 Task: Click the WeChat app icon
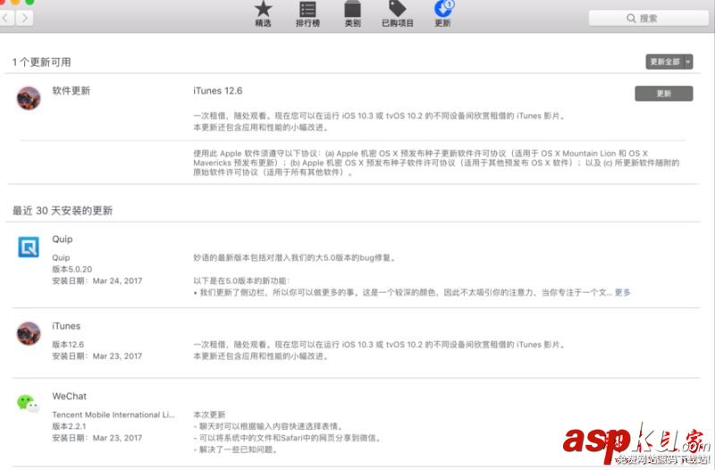[x=29, y=403]
